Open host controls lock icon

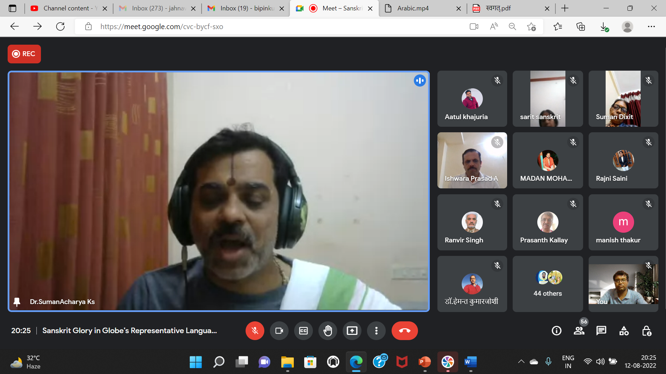647,331
